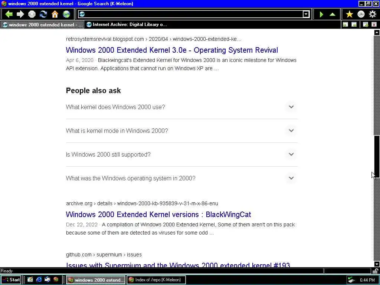Open the Bookmarks star
This screenshot has height=285, width=380.
coord(350,14)
